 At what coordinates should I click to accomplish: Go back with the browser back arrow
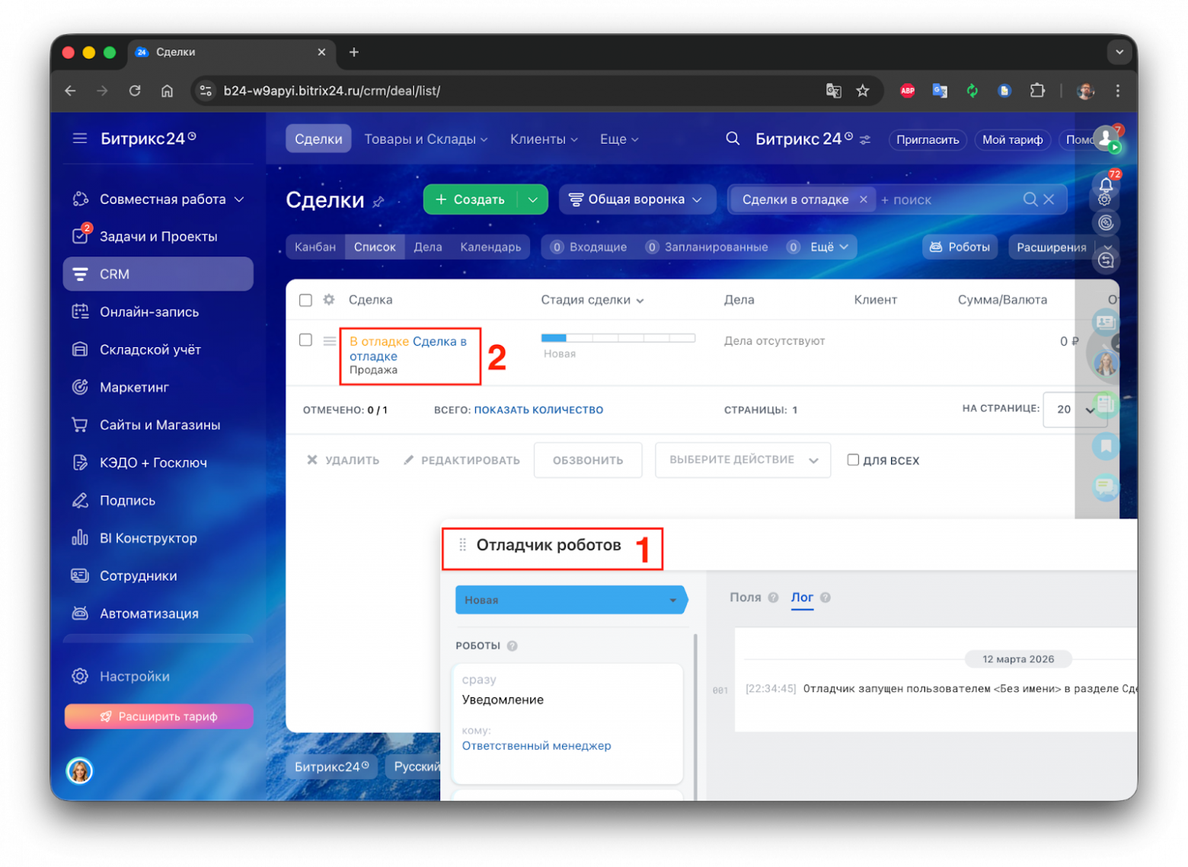pyautogui.click(x=71, y=91)
